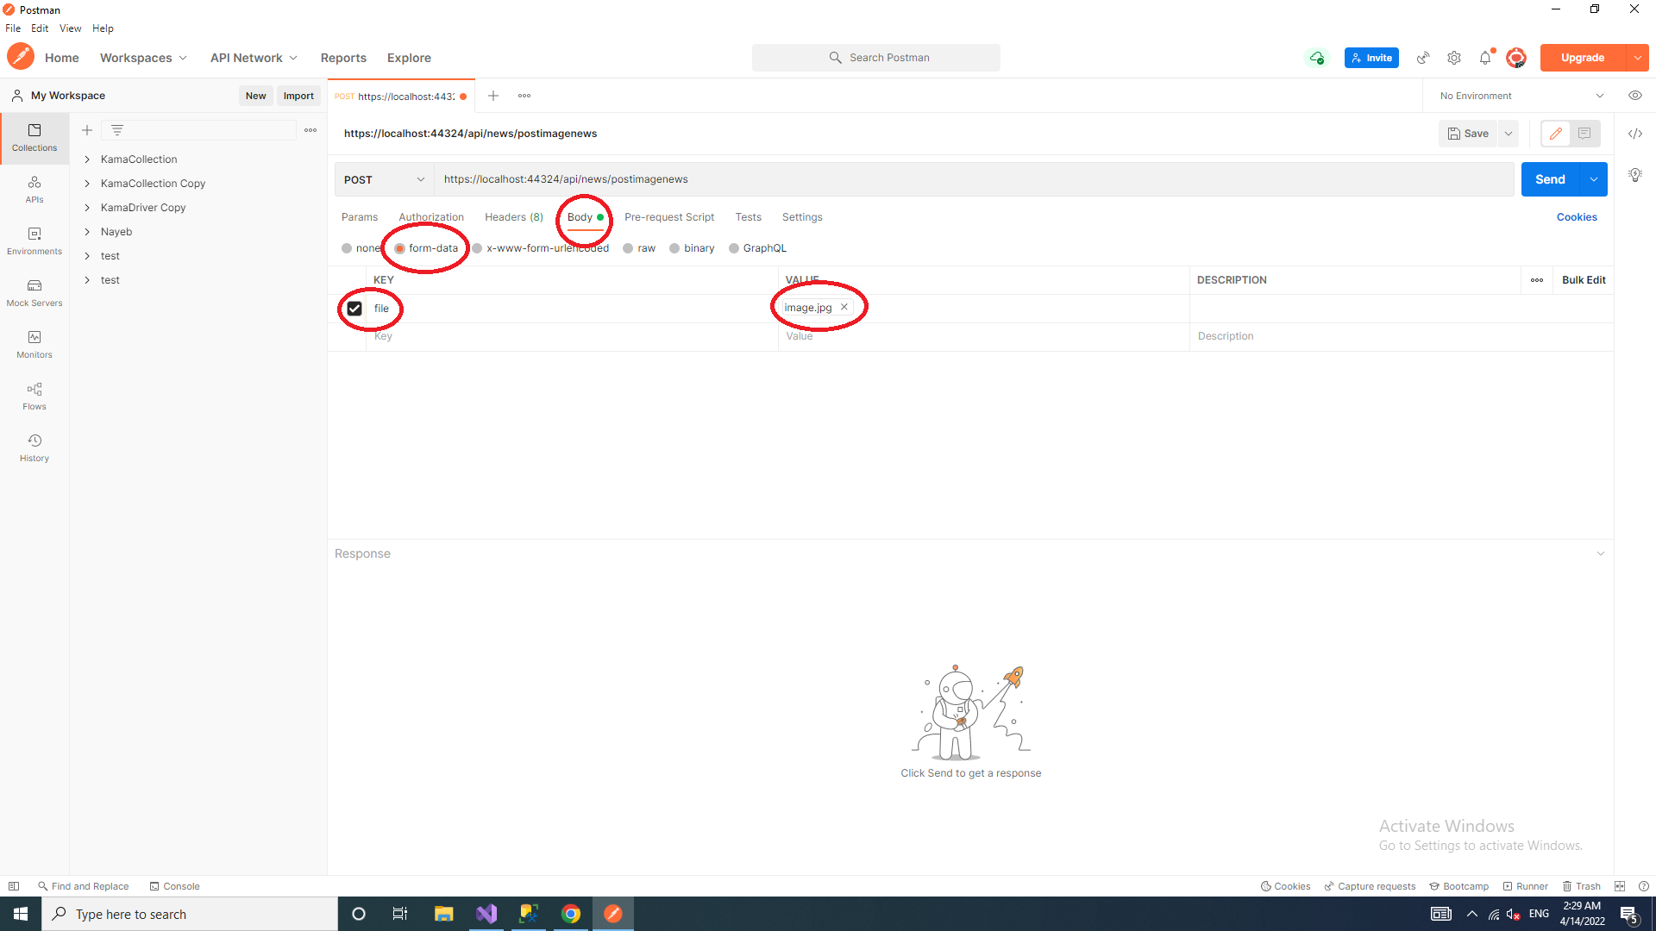
Task: Click the Bulk Edit link
Action: pos(1584,280)
